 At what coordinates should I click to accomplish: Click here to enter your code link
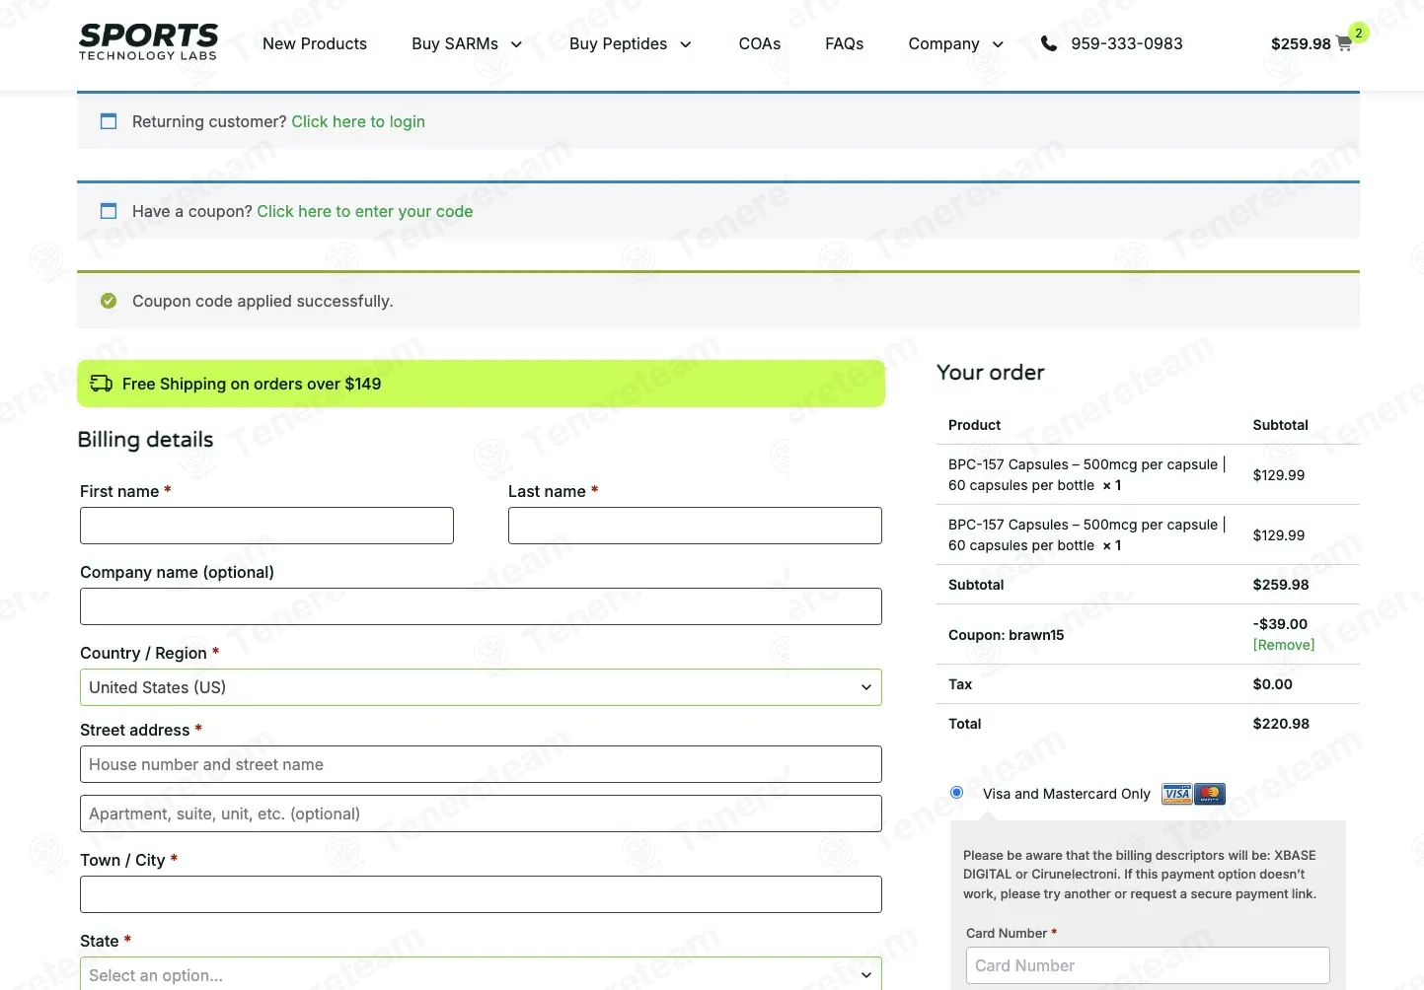click(365, 211)
